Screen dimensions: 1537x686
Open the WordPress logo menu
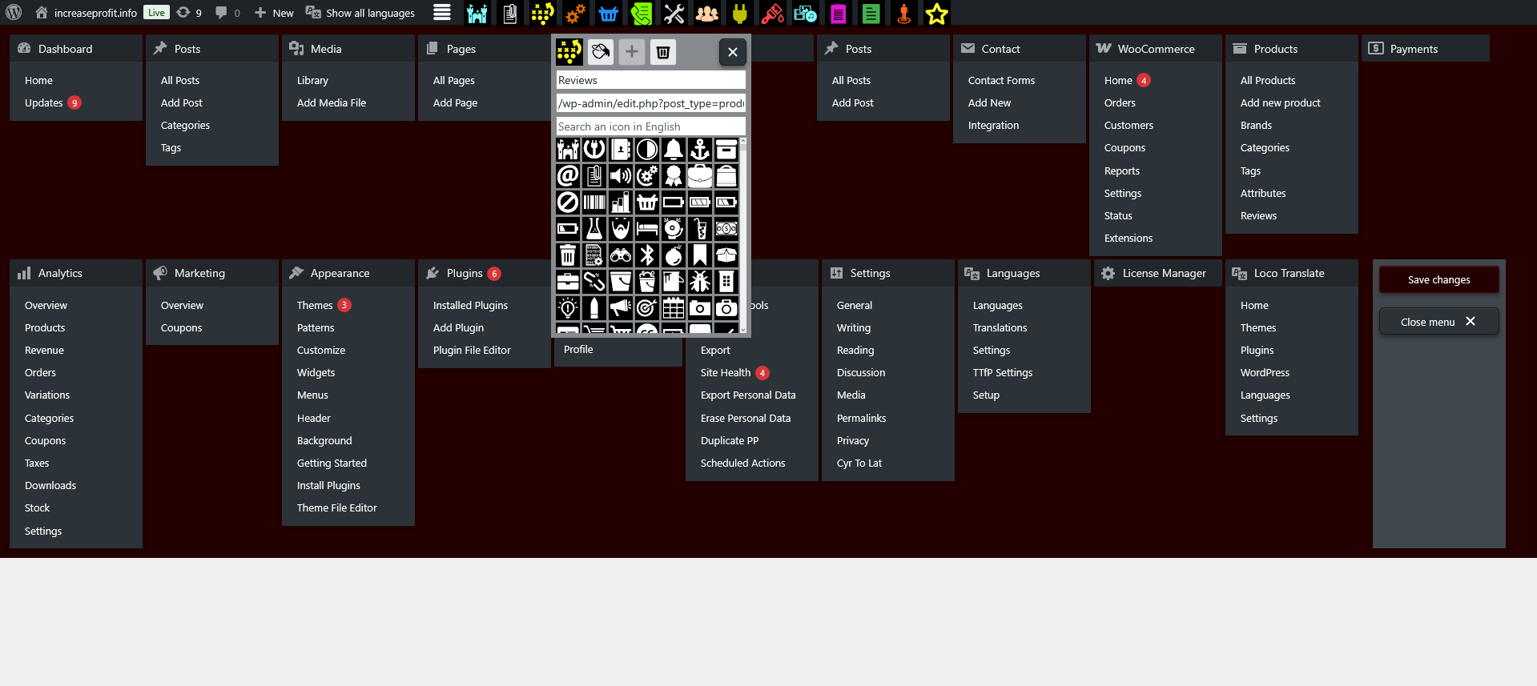14,13
